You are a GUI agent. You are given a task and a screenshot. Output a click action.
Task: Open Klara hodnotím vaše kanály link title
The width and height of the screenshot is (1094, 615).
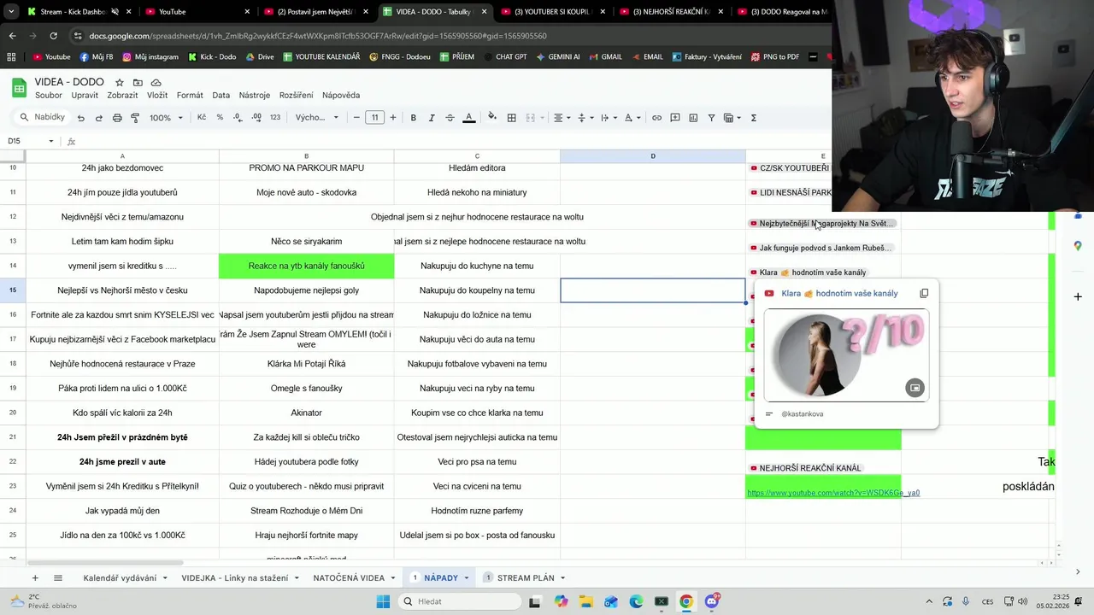(839, 293)
